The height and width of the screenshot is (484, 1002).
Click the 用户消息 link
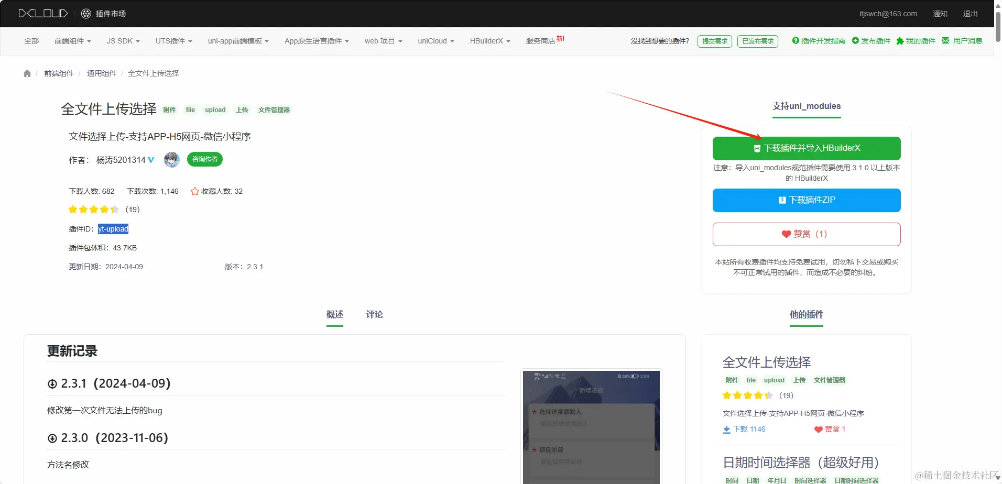point(968,41)
